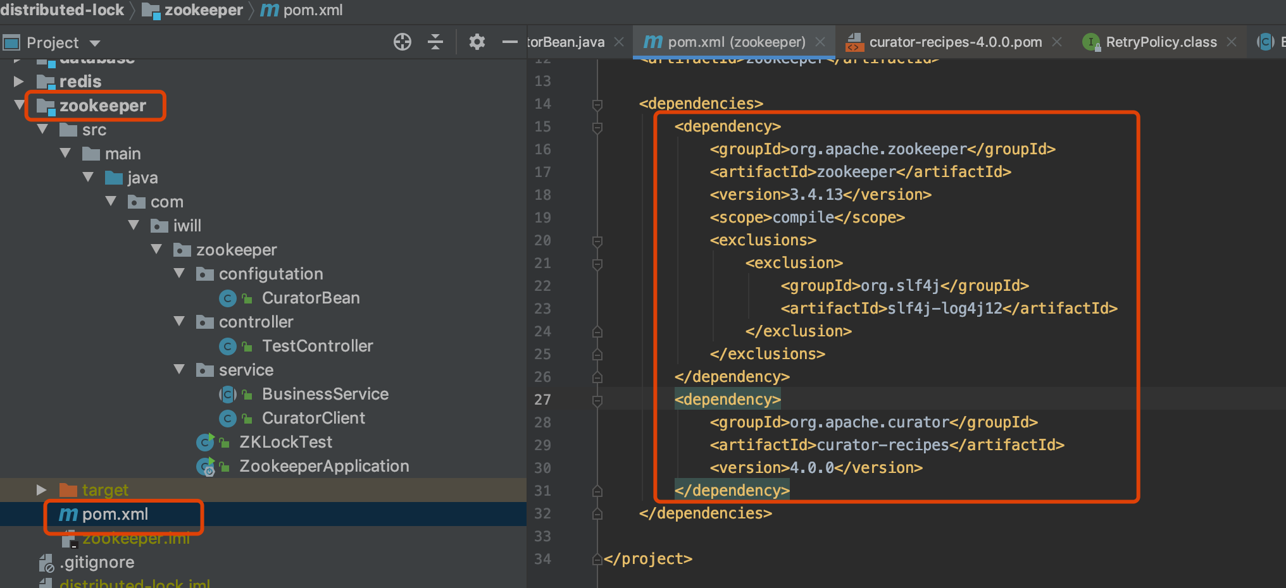This screenshot has width=1286, height=588.
Task: Click the .gitignore file icon
Action: click(x=46, y=563)
